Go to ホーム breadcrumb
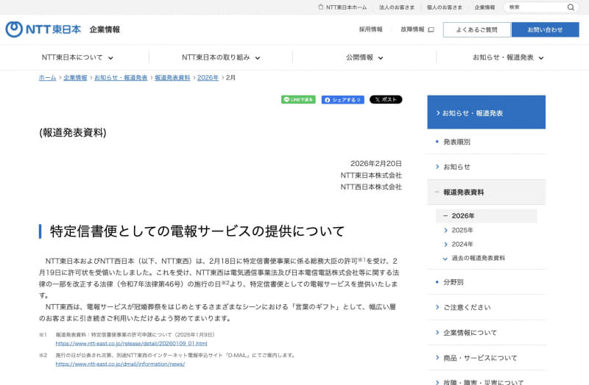This screenshot has width=589, height=385. [47, 78]
